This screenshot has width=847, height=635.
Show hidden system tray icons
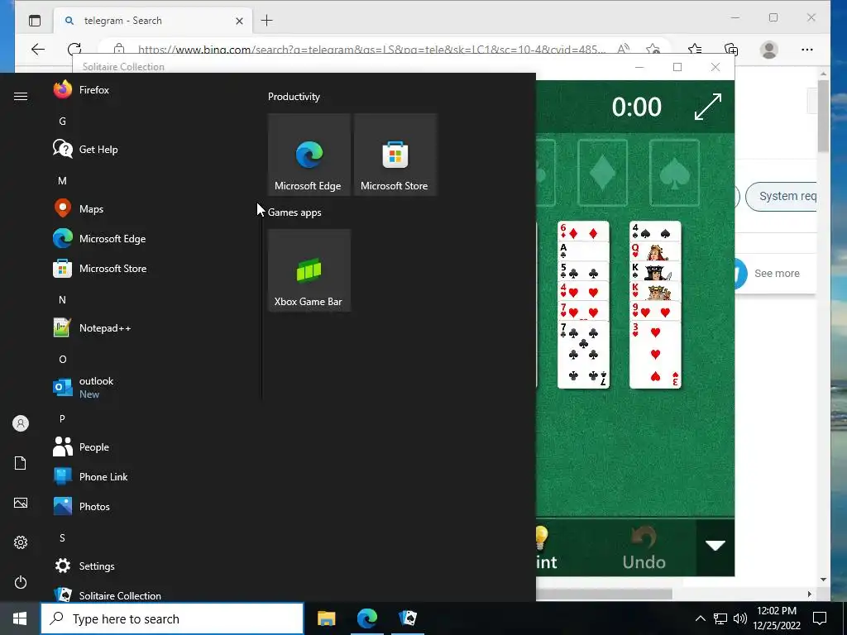pos(700,618)
